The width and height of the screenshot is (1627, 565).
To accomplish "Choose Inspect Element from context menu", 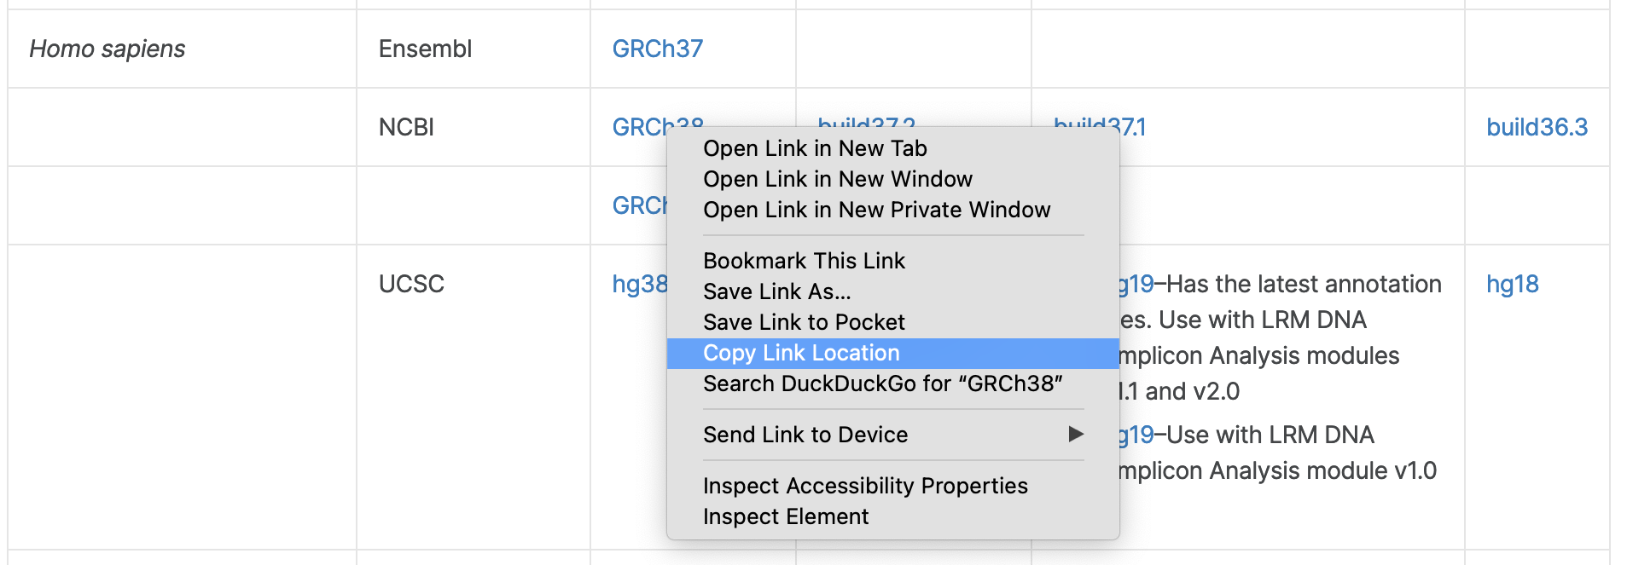I will [786, 516].
